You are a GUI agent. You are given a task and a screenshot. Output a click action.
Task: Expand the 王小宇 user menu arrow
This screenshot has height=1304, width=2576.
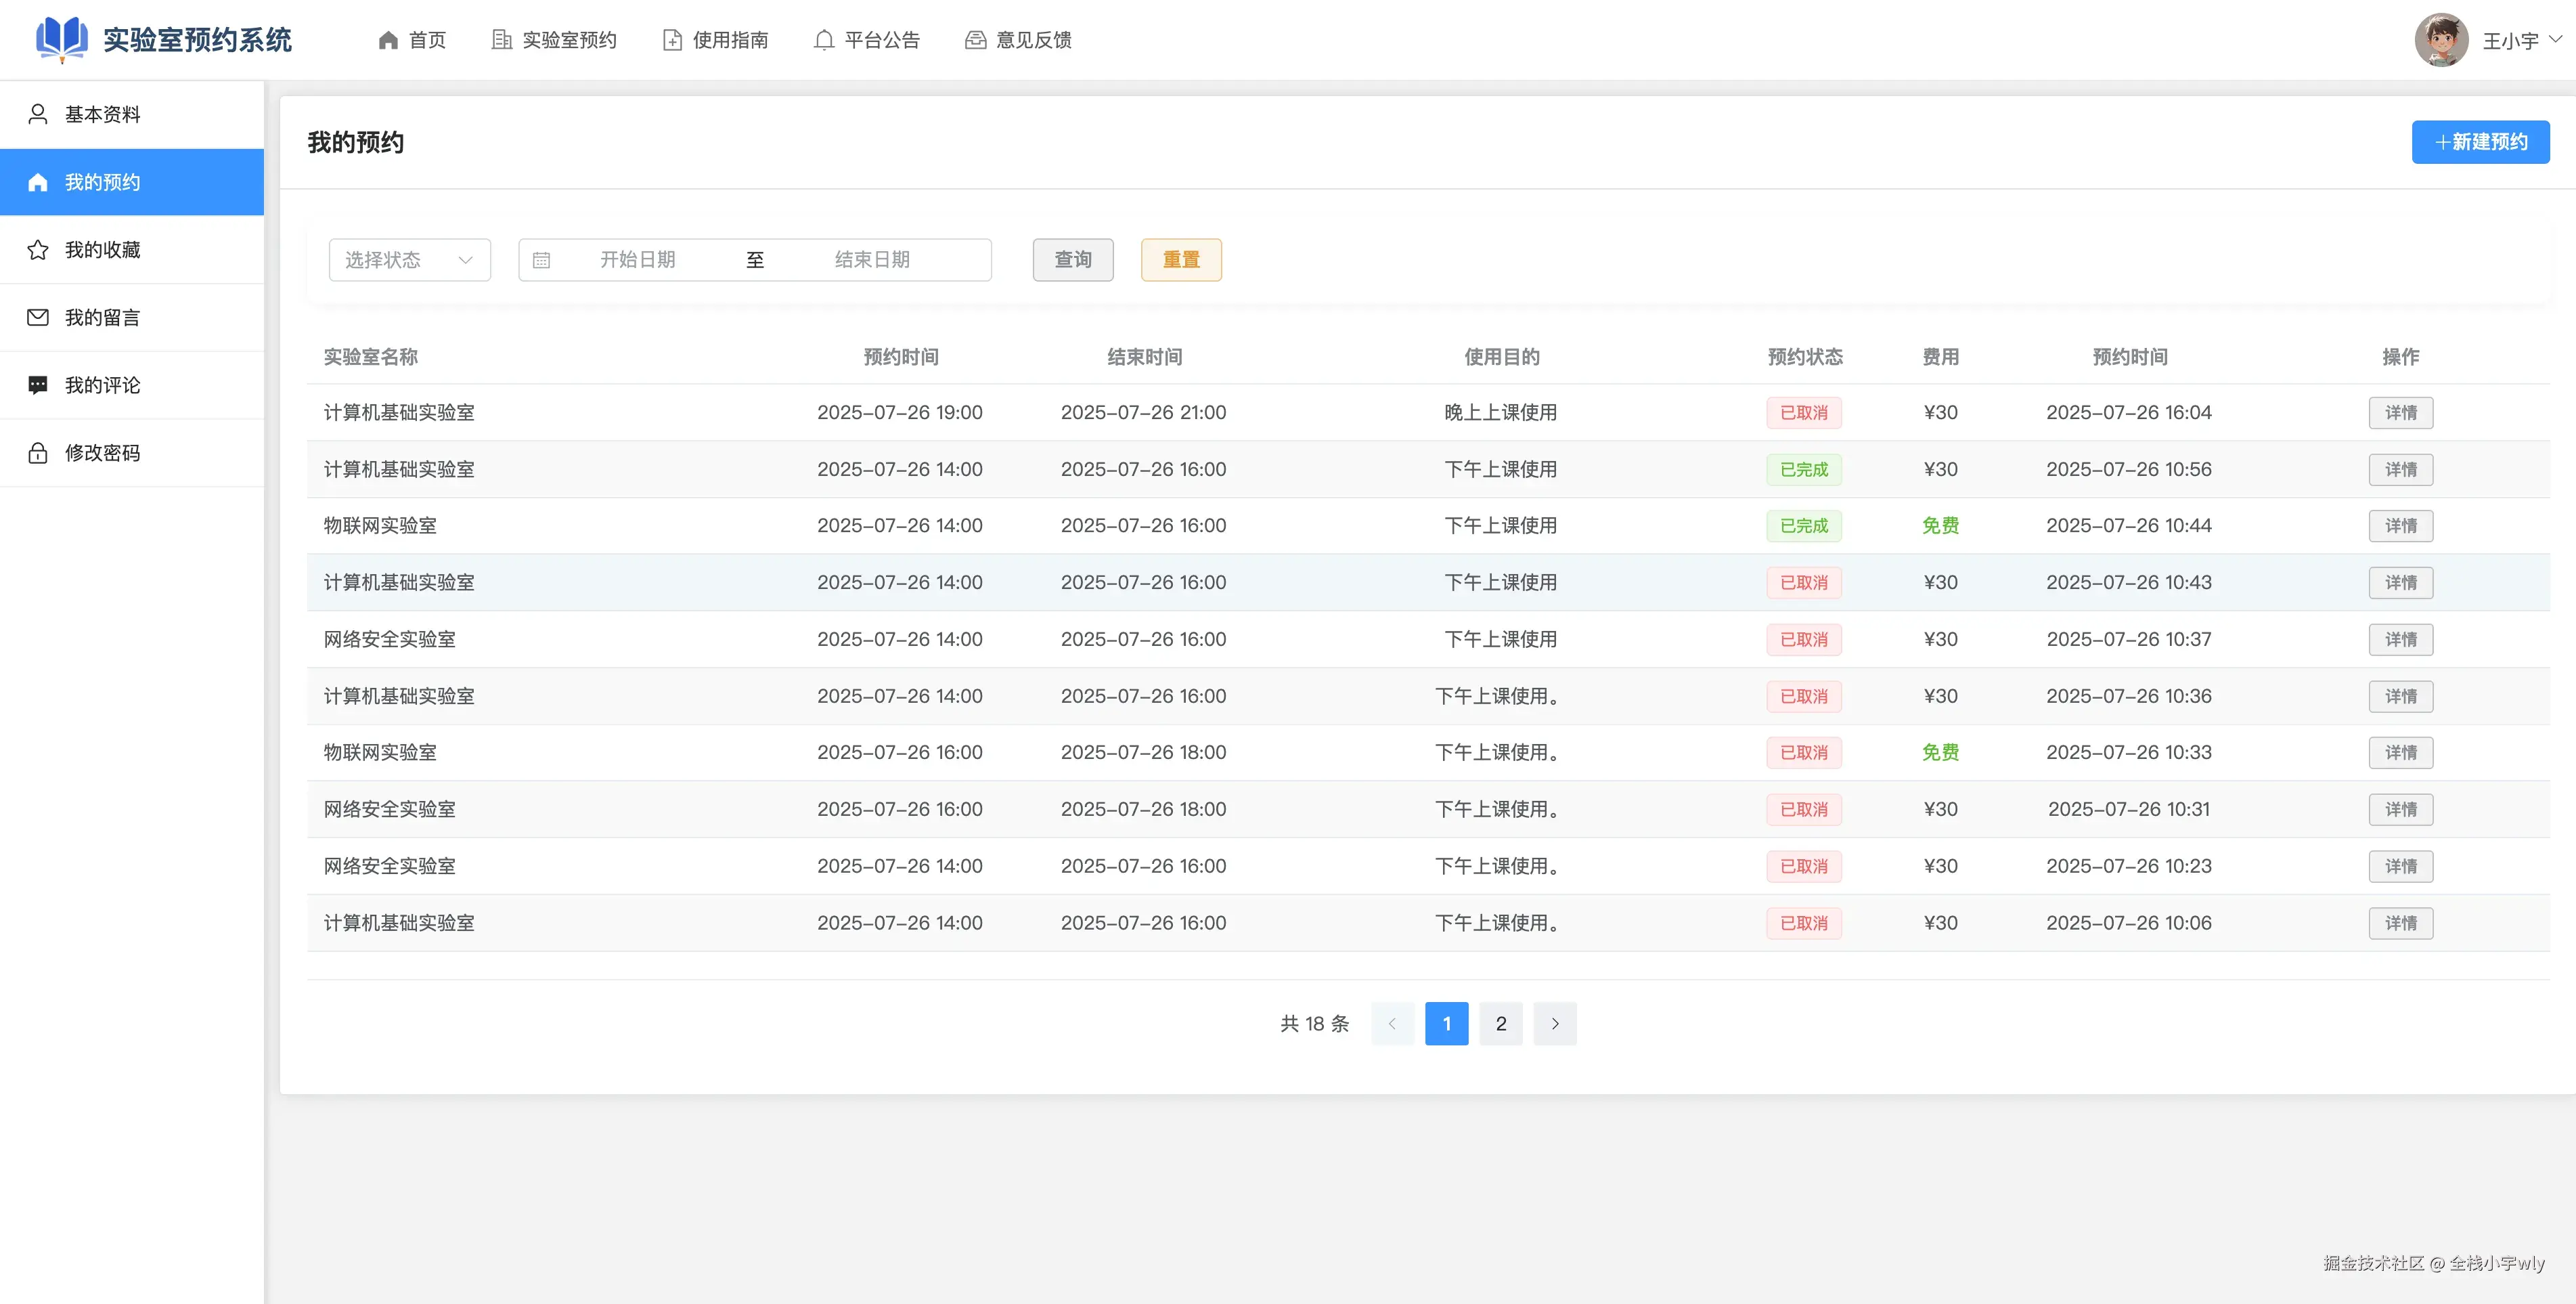(2556, 40)
